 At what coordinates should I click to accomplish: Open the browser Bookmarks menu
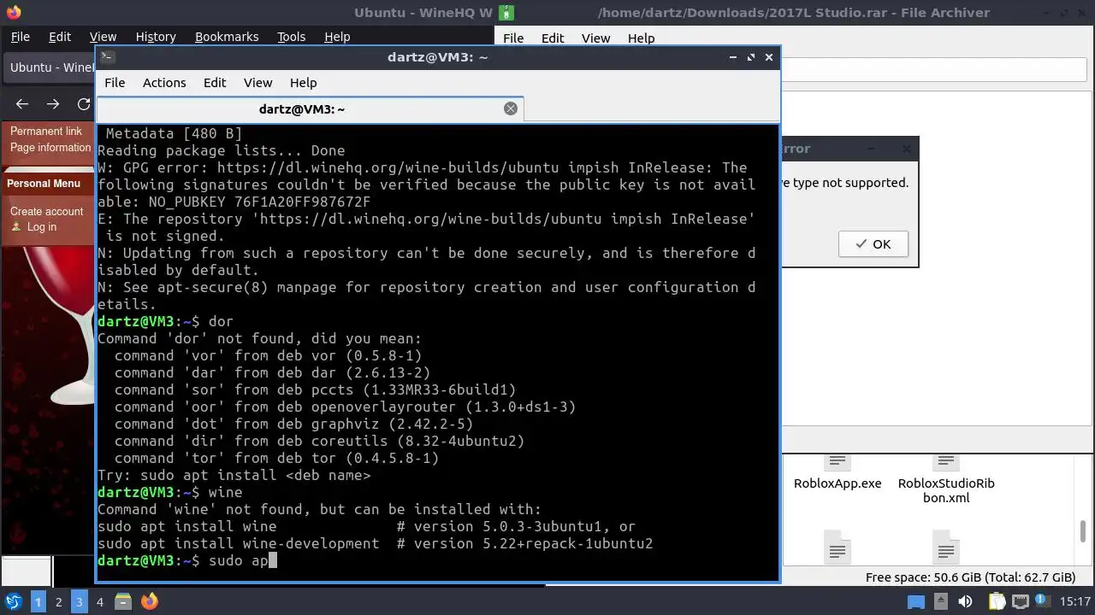[x=227, y=37]
